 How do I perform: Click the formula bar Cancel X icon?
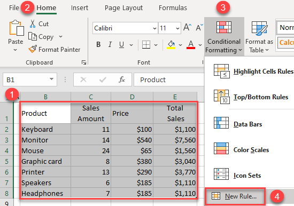click(x=83, y=80)
